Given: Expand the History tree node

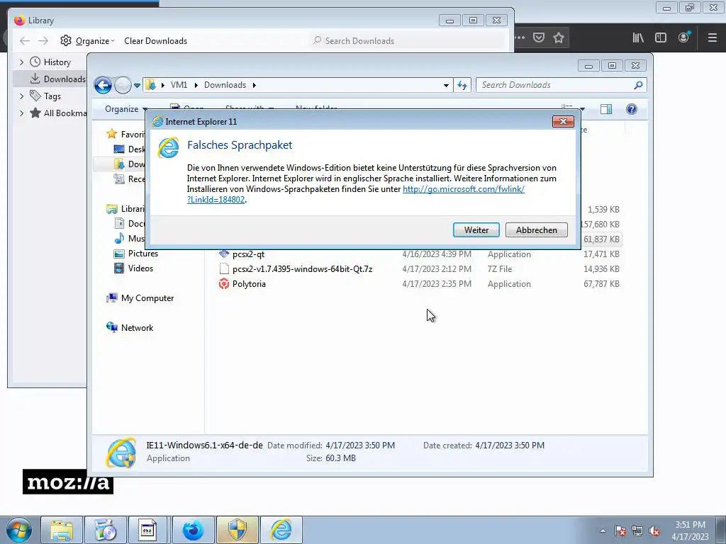Looking at the screenshot, I should click(x=21, y=62).
